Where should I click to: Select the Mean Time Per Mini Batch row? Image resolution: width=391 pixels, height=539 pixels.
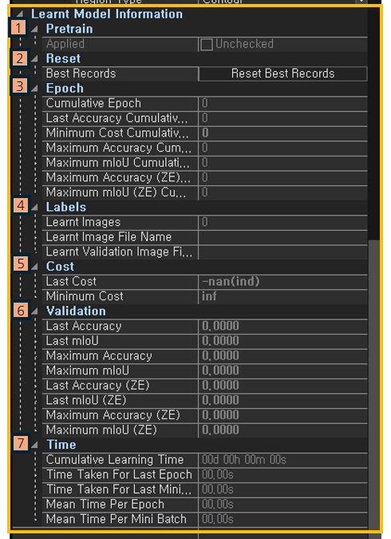tap(205, 519)
